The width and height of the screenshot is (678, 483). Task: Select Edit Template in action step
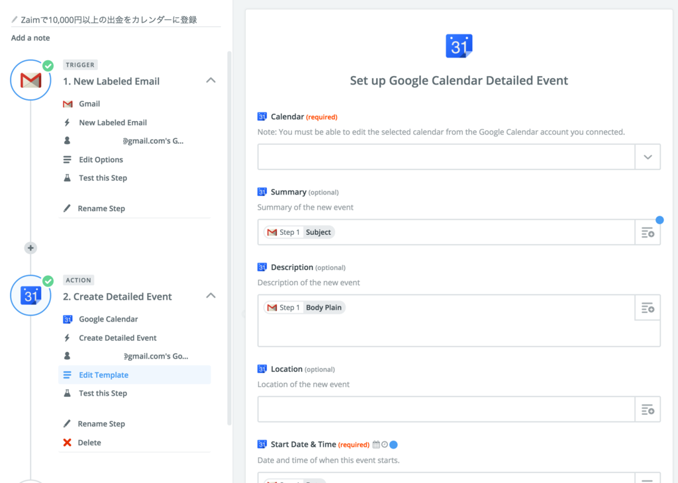pyautogui.click(x=135, y=375)
